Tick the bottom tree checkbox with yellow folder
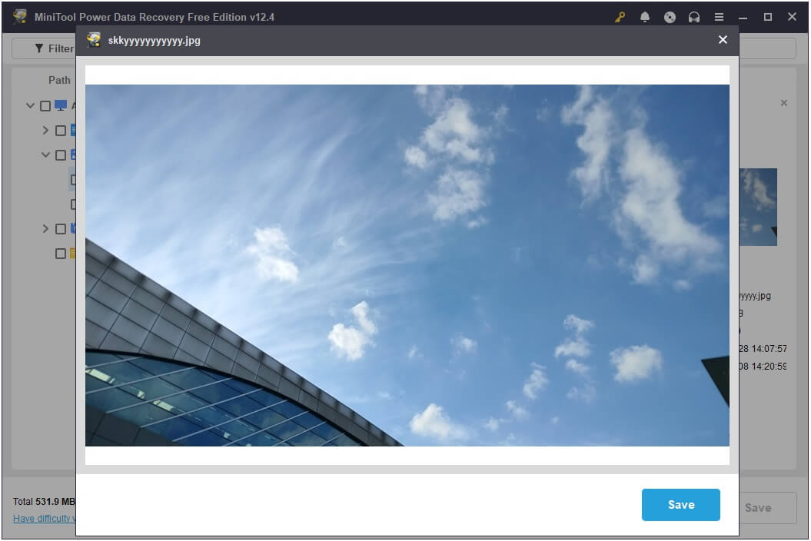The image size is (811, 541). click(61, 254)
